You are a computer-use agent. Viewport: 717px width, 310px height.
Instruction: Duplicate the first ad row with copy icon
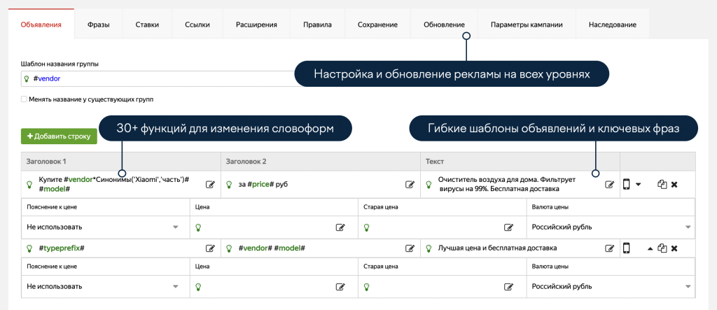[662, 185]
